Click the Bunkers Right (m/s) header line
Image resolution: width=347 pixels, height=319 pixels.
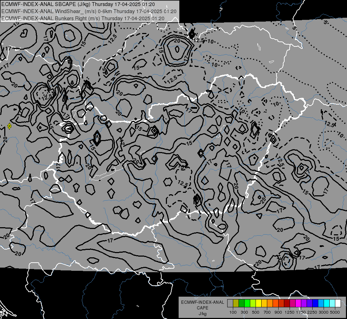pyautogui.click(x=83, y=18)
